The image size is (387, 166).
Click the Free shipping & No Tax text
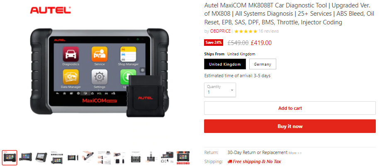[x=257, y=161]
